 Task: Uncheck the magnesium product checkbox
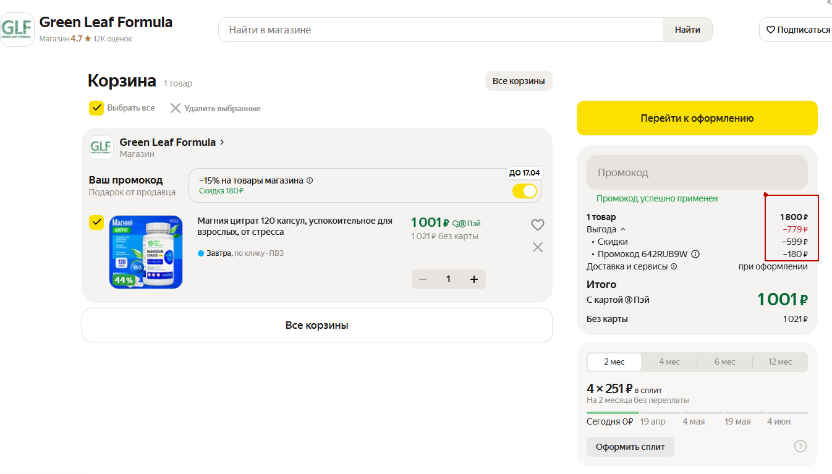point(96,222)
